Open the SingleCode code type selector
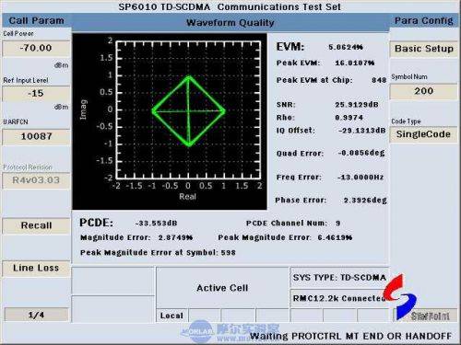This screenshot has width=461, height=345. (423, 134)
